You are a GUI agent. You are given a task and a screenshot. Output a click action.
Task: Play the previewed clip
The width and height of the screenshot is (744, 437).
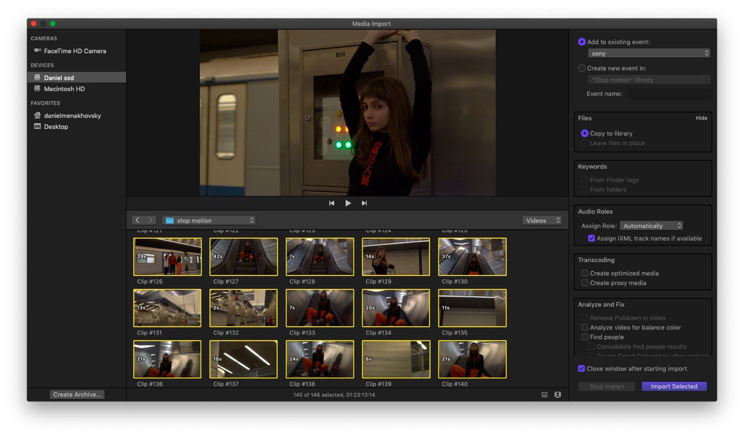(x=348, y=203)
